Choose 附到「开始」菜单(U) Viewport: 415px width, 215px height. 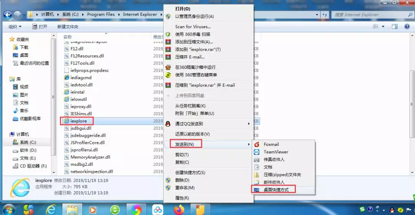pyautogui.click(x=194, y=113)
